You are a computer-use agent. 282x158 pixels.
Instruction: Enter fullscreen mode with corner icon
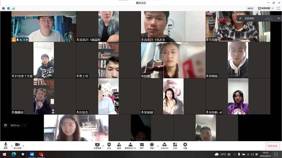(278, 8)
